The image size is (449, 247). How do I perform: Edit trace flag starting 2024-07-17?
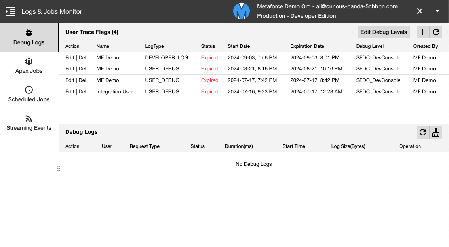coord(70,80)
